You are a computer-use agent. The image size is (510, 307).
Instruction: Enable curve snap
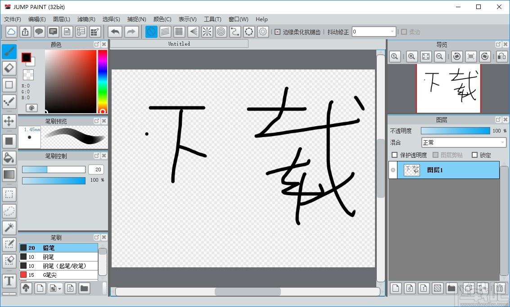pos(235,32)
